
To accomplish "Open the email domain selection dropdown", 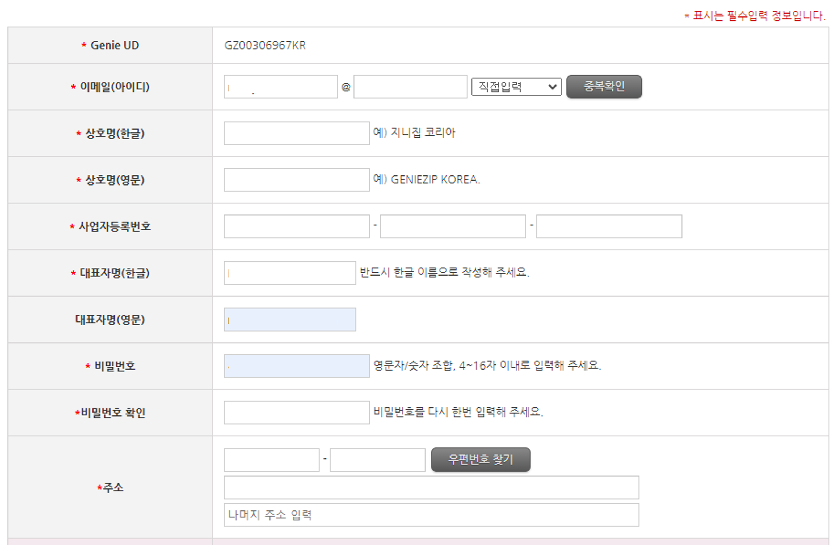I will (516, 87).
